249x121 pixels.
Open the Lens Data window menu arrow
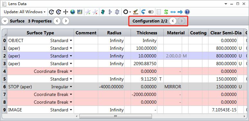pos(226,4)
